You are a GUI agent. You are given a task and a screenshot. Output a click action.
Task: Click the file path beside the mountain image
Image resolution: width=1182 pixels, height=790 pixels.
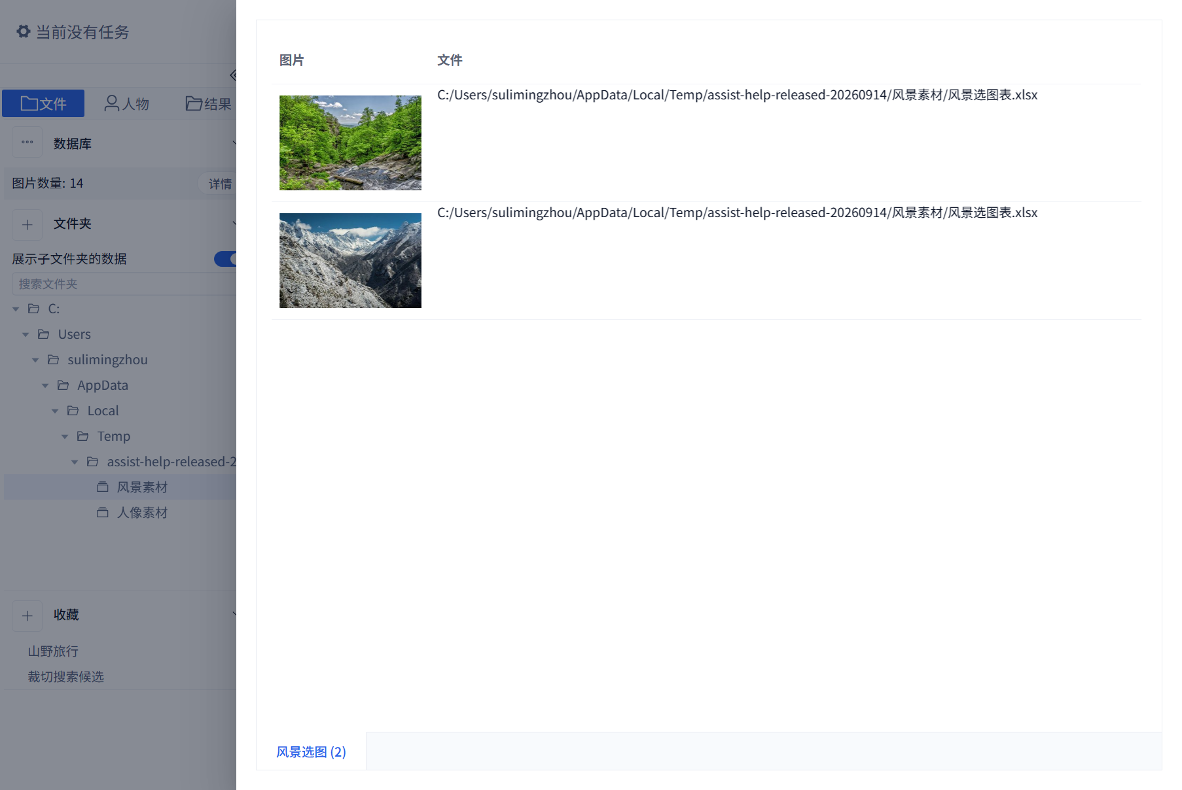pyautogui.click(x=738, y=213)
